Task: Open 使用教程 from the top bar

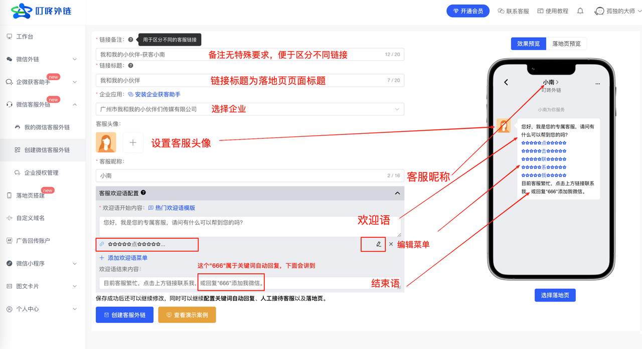Action: [556, 11]
